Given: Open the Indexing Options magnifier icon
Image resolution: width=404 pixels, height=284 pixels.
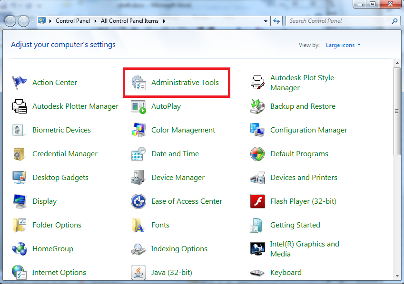Looking at the screenshot, I should 138,249.
